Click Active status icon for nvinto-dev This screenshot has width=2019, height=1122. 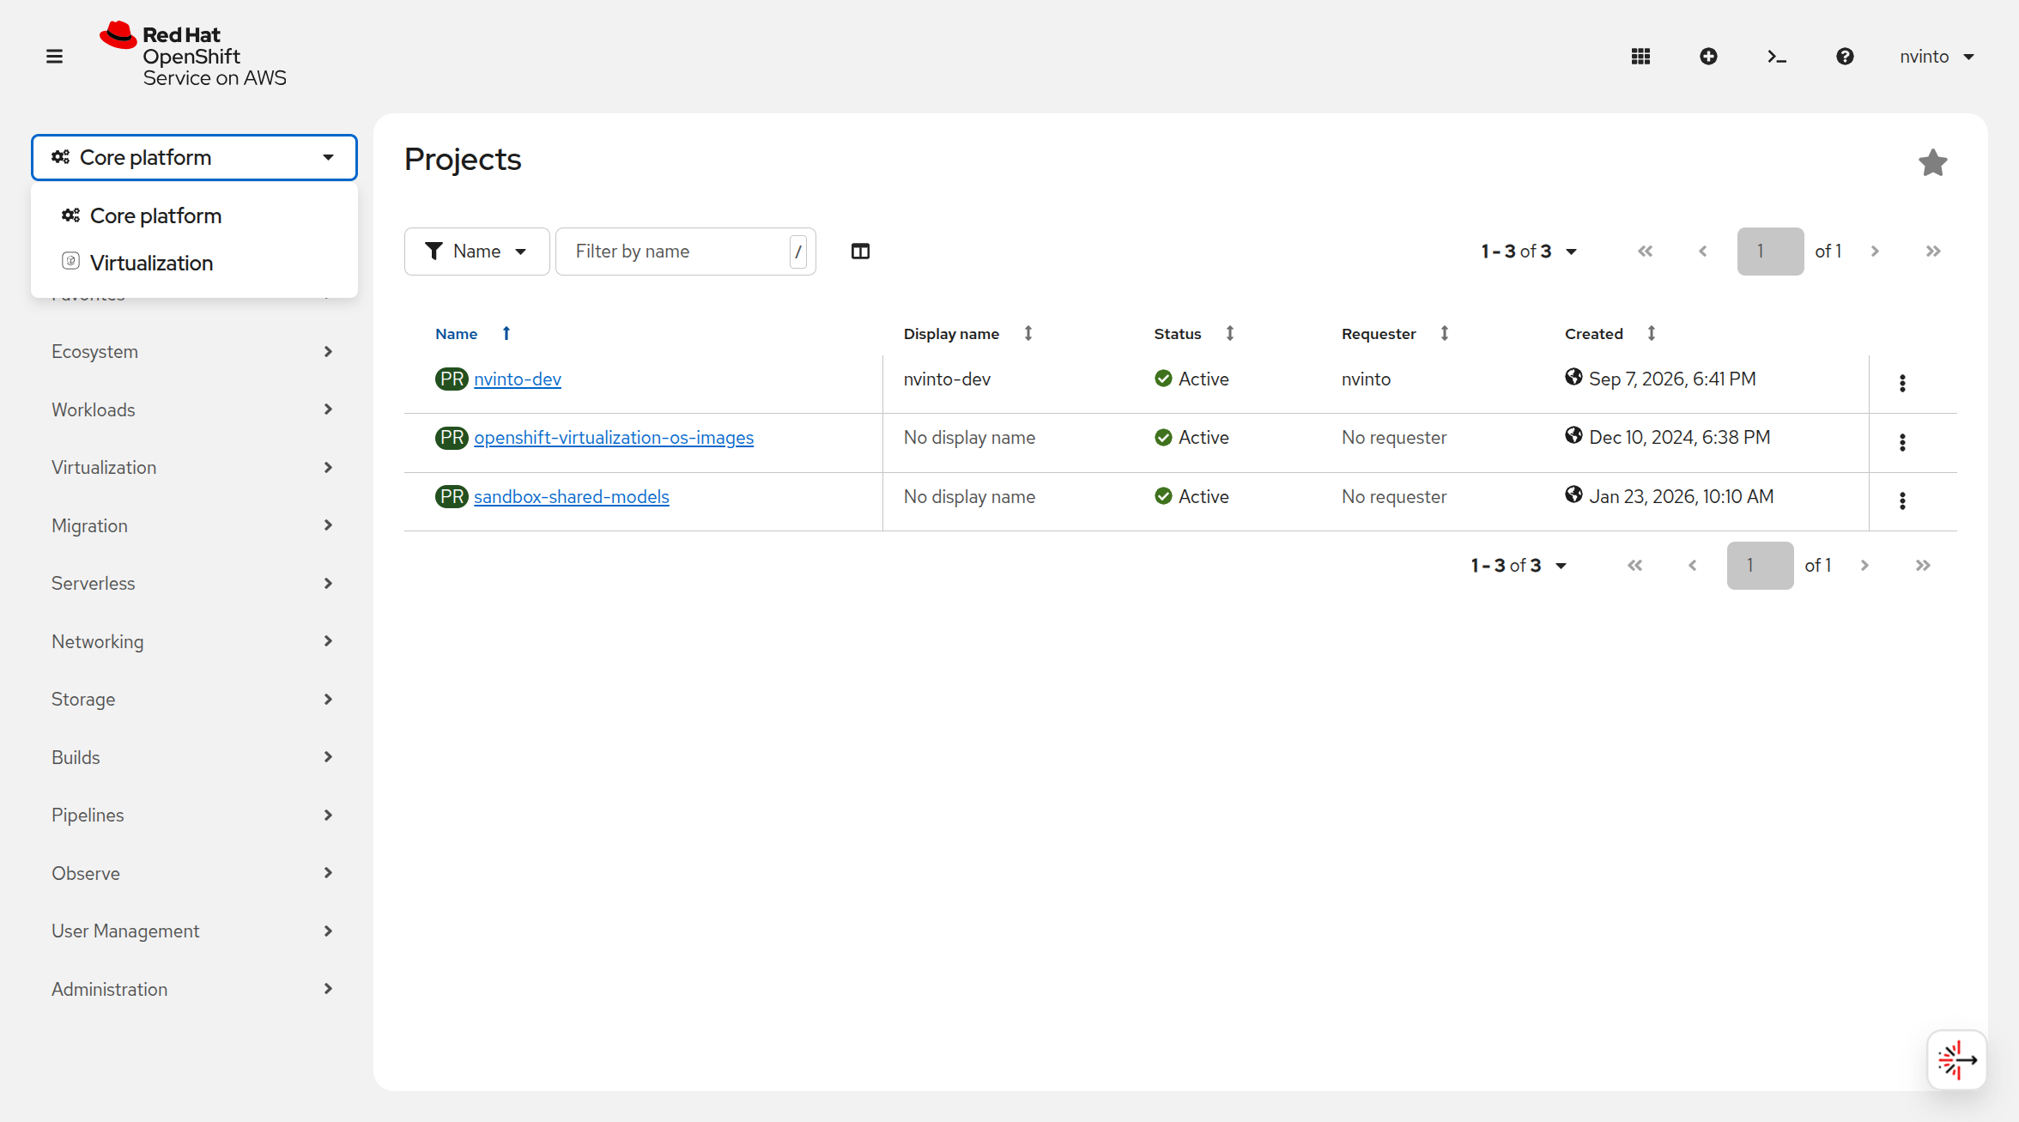point(1163,379)
